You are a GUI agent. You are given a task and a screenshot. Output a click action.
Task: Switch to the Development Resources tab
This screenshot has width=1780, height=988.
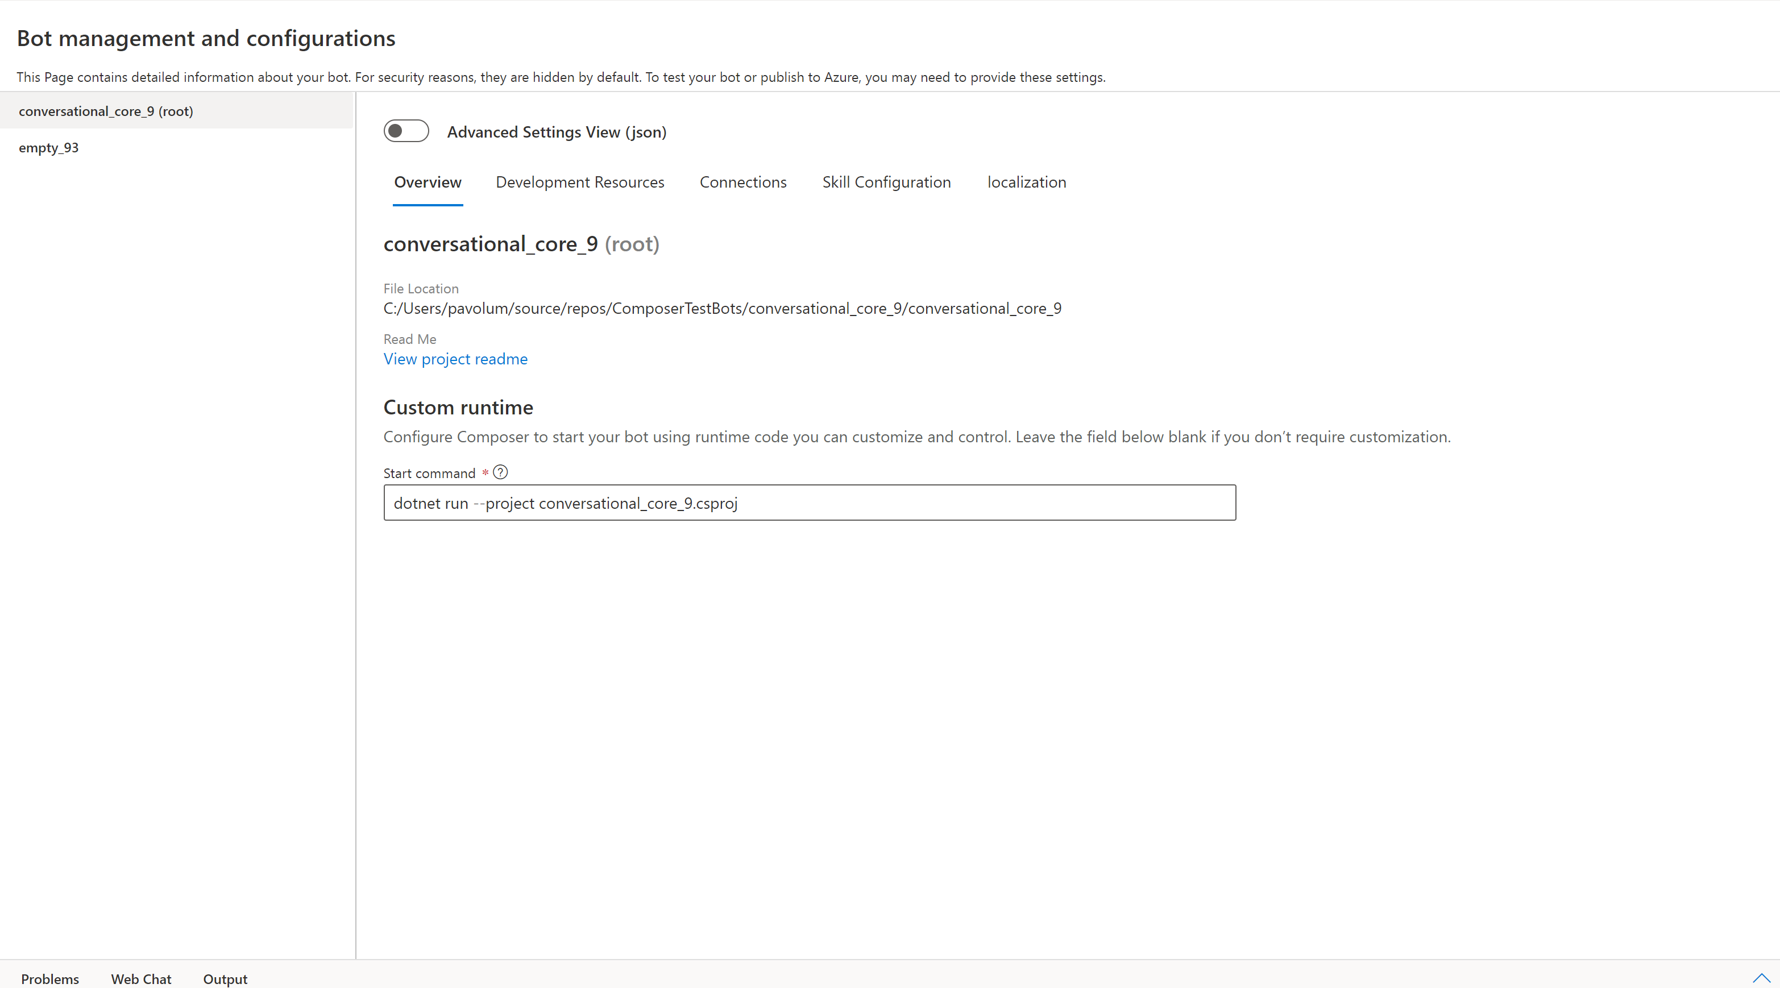click(580, 182)
